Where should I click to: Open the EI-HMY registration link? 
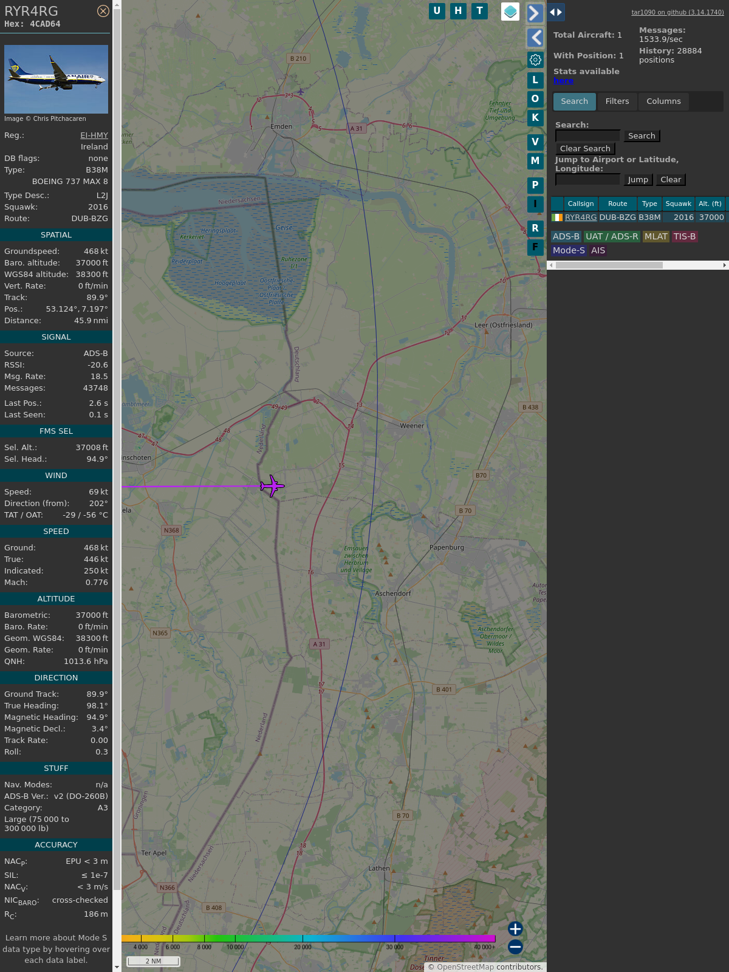(x=94, y=135)
